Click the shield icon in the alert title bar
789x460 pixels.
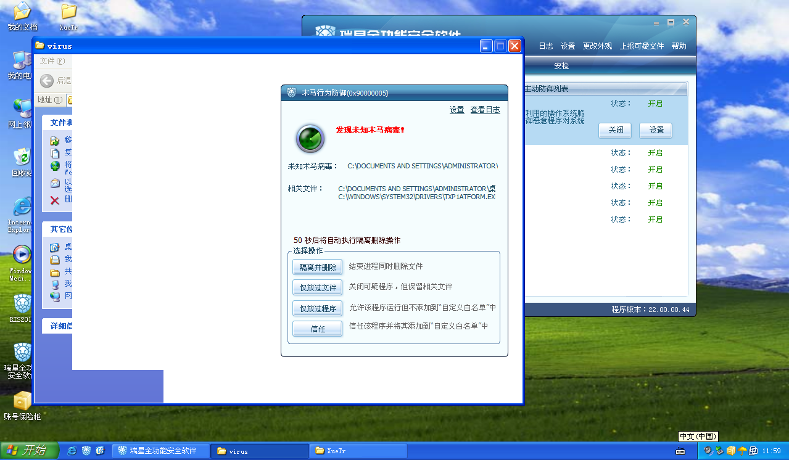pyautogui.click(x=292, y=92)
